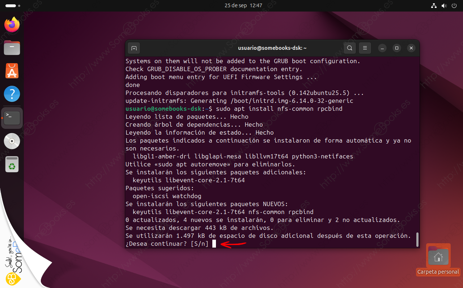Viewport: 463px width, 288px height.
Task: Open the clock and calendar panel
Action: tap(243, 6)
